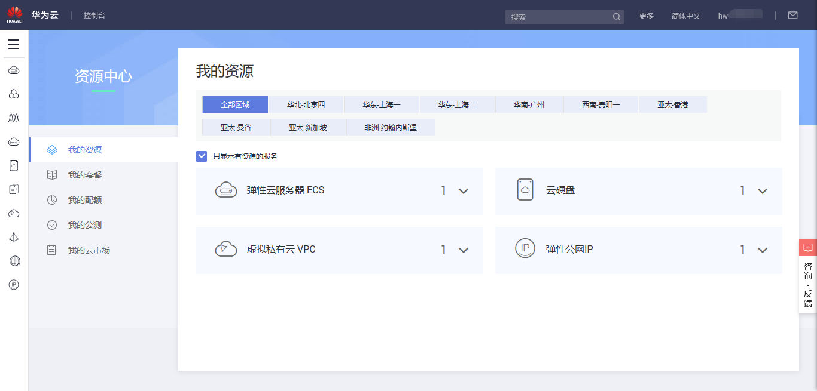
Task: Select the 西南-贵阳一 region tab
Action: [x=601, y=104]
